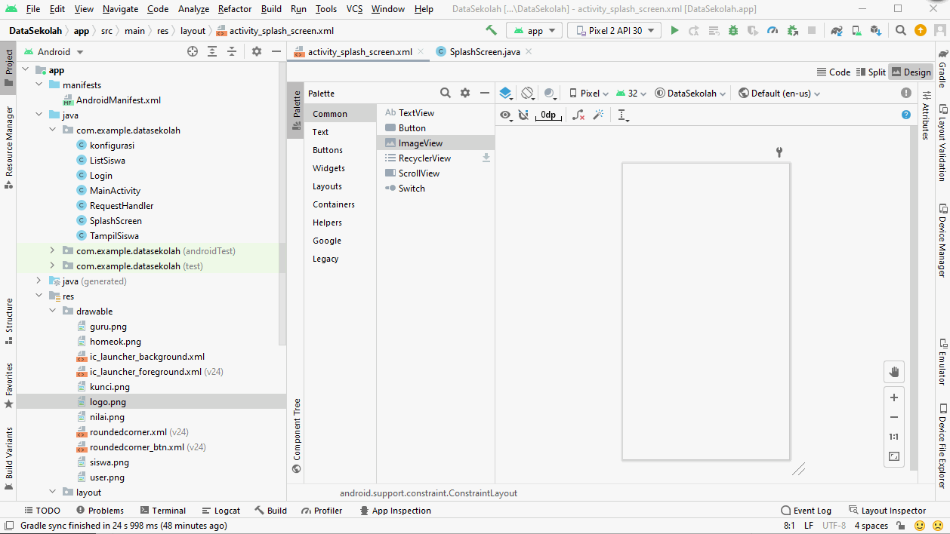Toggle autoconnect magnet in design toolbar

(523, 115)
